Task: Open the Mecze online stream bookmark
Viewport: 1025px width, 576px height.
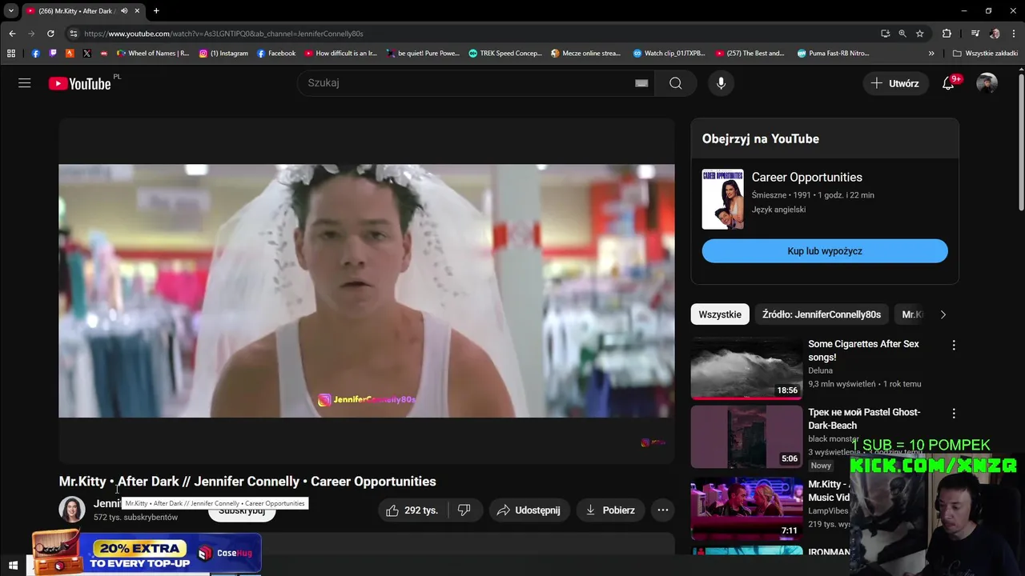Action: point(586,54)
